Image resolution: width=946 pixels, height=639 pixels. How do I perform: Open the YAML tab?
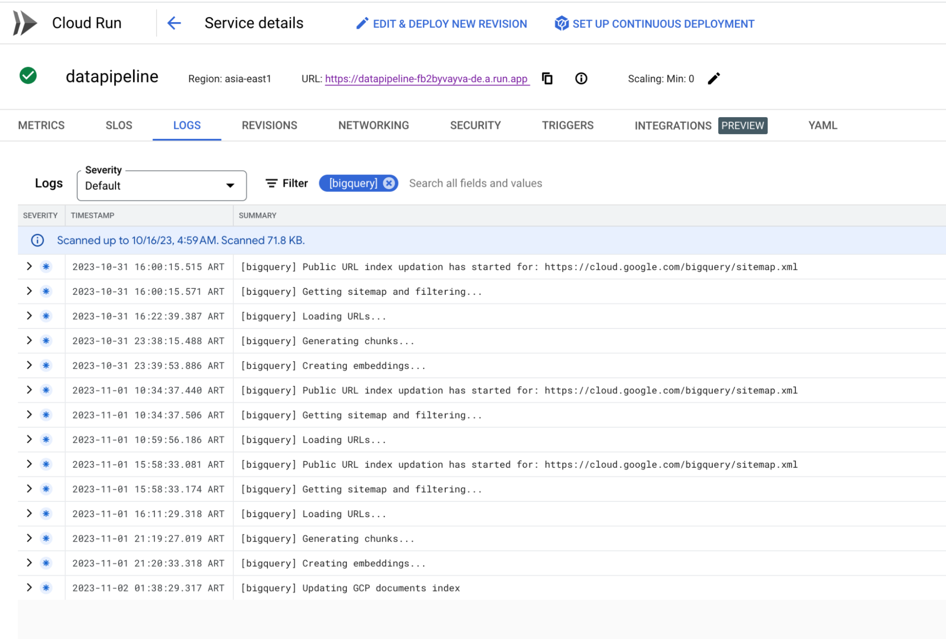(822, 125)
